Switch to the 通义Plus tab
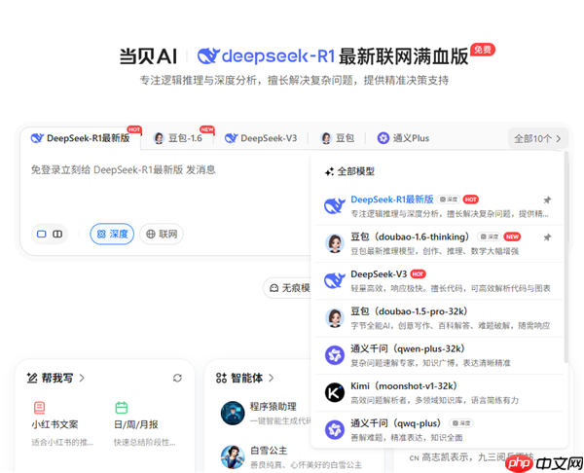 tap(403, 138)
